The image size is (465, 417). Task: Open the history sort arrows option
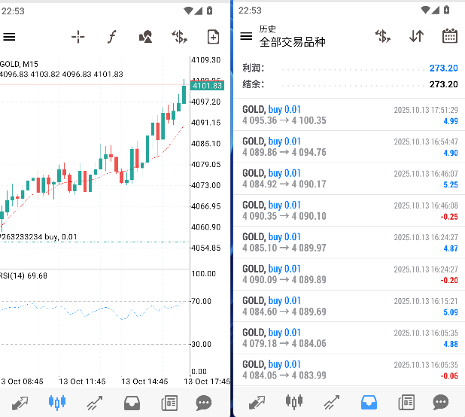pos(416,36)
